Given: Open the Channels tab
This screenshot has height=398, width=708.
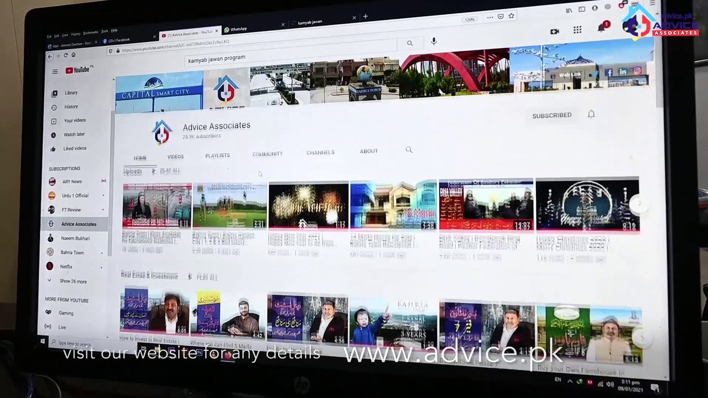Looking at the screenshot, I should [321, 153].
